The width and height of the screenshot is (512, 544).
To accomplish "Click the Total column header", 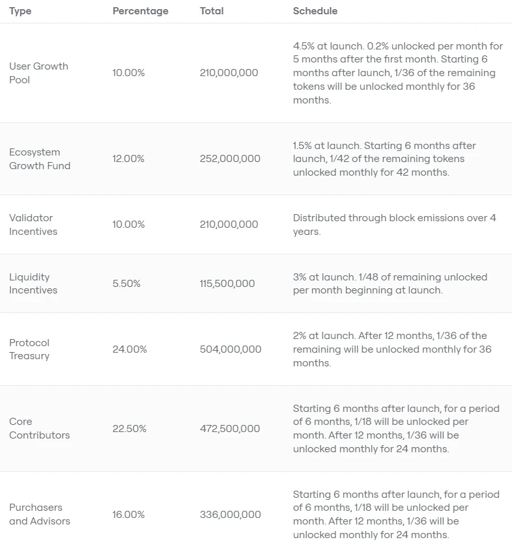I will [212, 11].
